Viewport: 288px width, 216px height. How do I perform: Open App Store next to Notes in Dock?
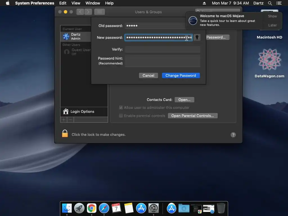(x=141, y=208)
